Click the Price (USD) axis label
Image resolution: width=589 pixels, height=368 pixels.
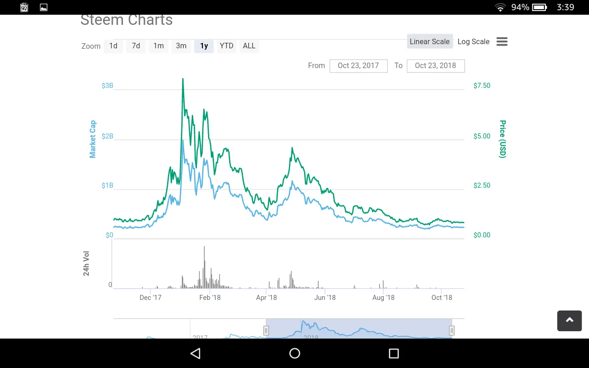[502, 139]
